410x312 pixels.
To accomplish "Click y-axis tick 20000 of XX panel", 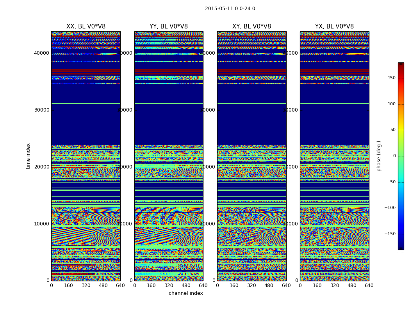I will [41, 167].
